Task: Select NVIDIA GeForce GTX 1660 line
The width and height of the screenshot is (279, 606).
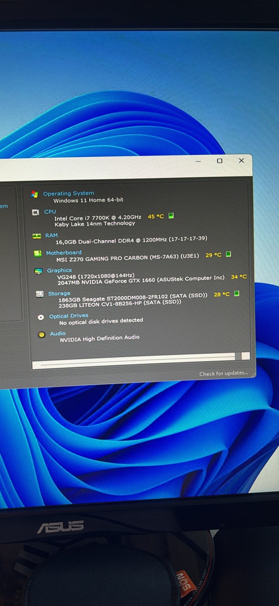Action: pyautogui.click(x=141, y=280)
